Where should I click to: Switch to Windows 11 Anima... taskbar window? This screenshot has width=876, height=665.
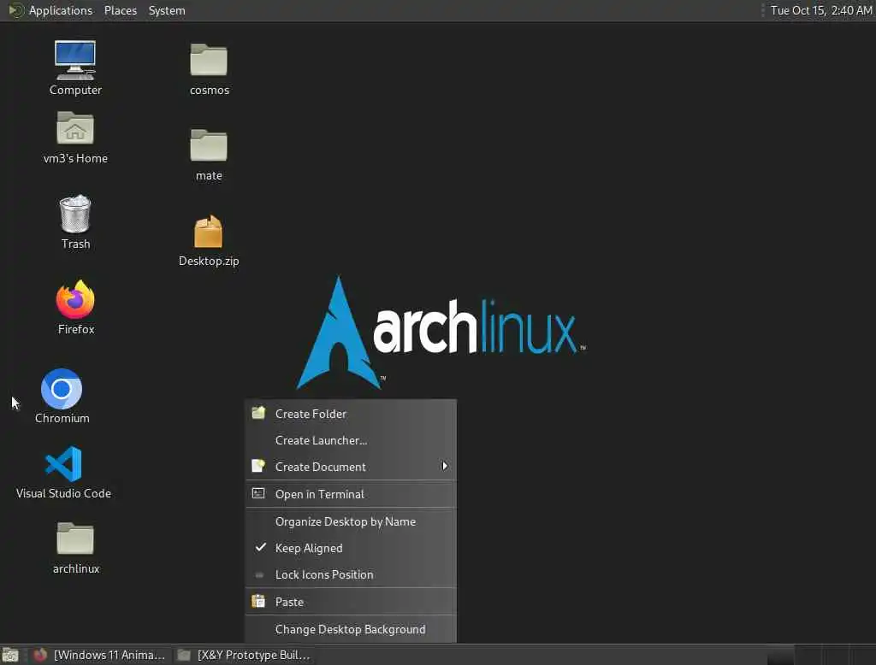[x=99, y=655]
